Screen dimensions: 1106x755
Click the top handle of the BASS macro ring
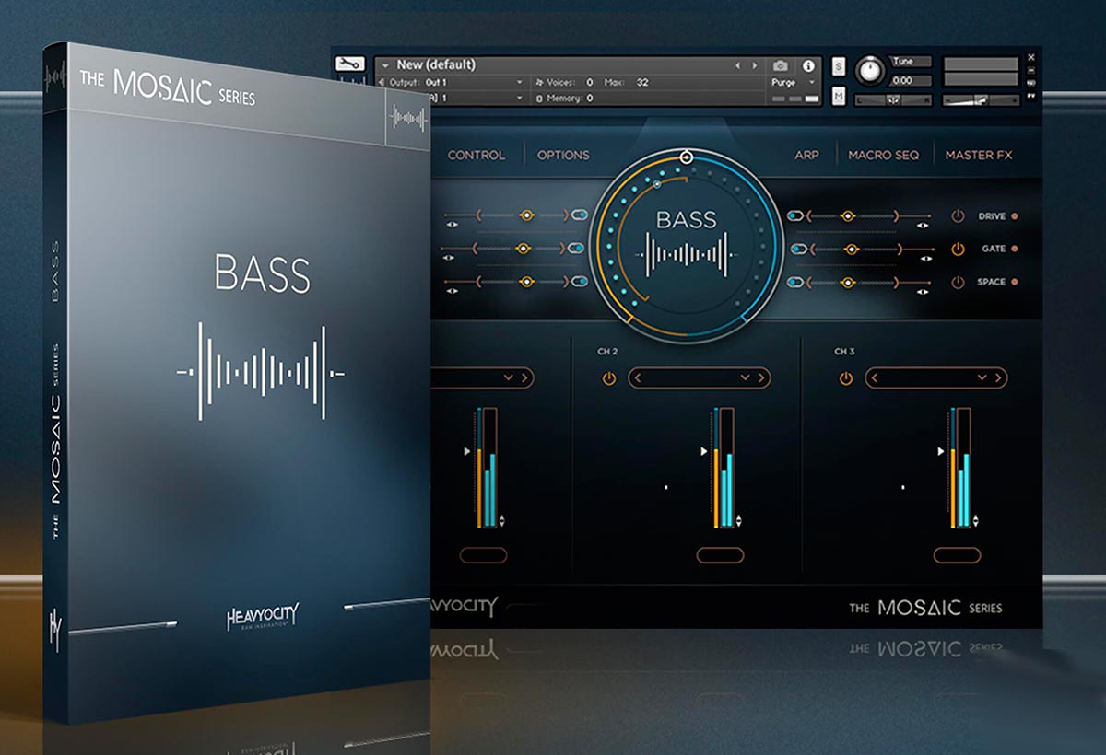coord(686,157)
